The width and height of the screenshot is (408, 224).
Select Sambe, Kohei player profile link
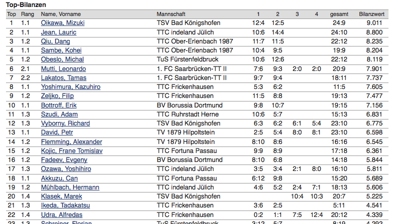pos(61,50)
